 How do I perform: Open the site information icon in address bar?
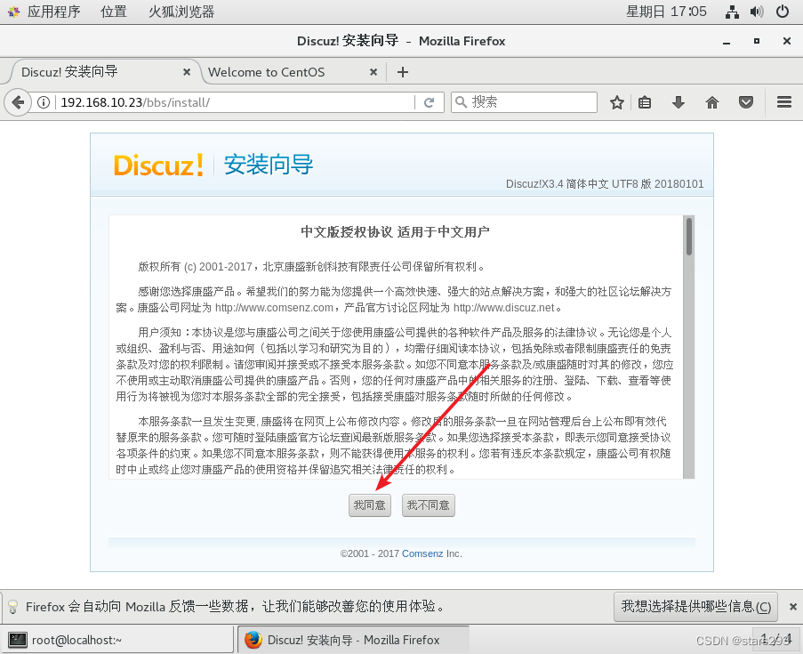coord(44,102)
